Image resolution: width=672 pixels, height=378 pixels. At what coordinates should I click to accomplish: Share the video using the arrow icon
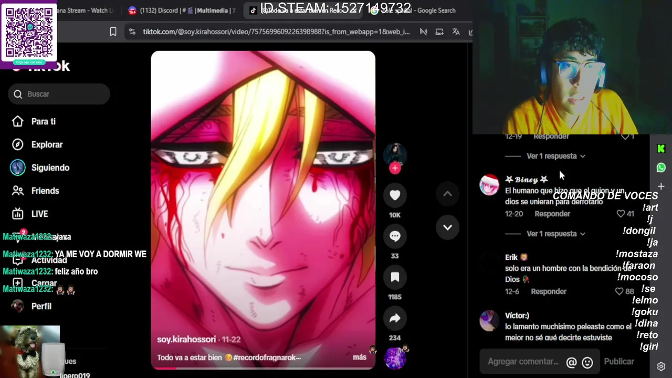coord(395,318)
